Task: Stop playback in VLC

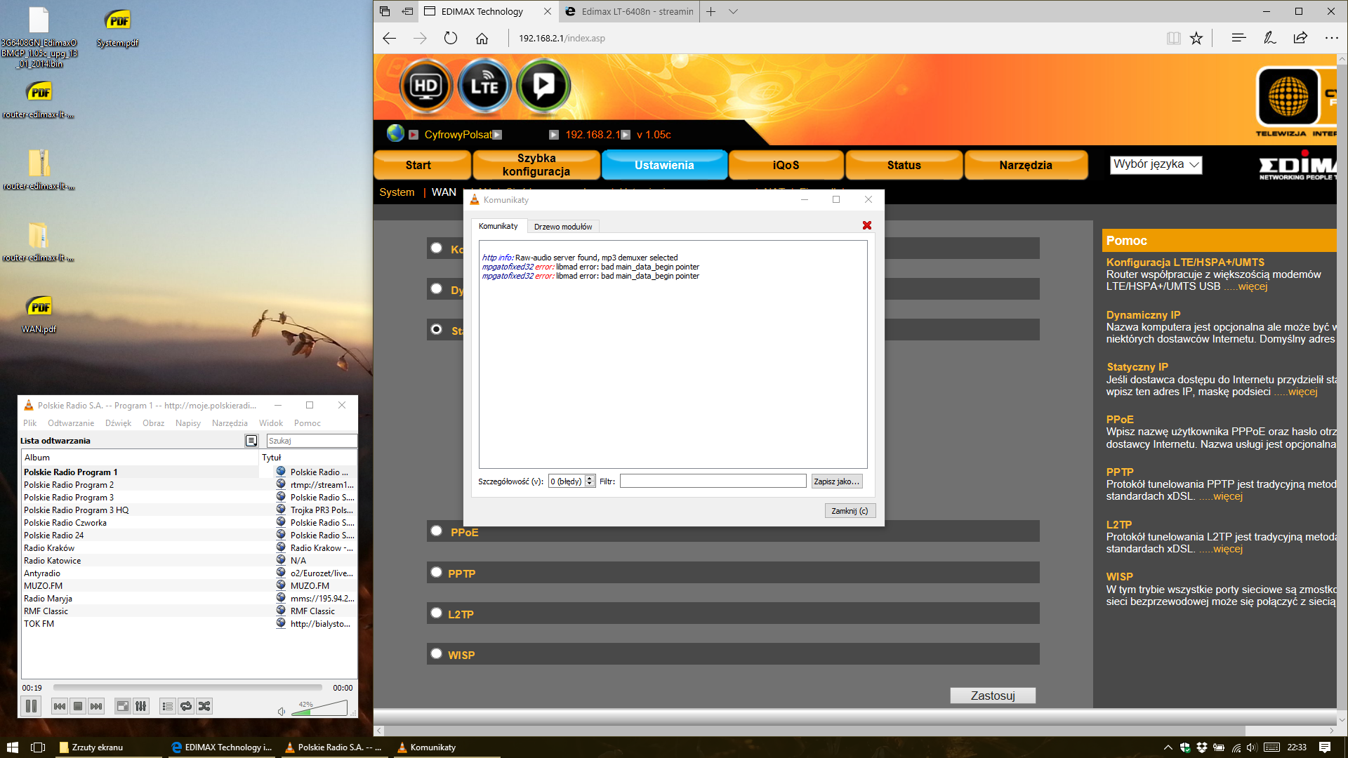Action: click(78, 706)
